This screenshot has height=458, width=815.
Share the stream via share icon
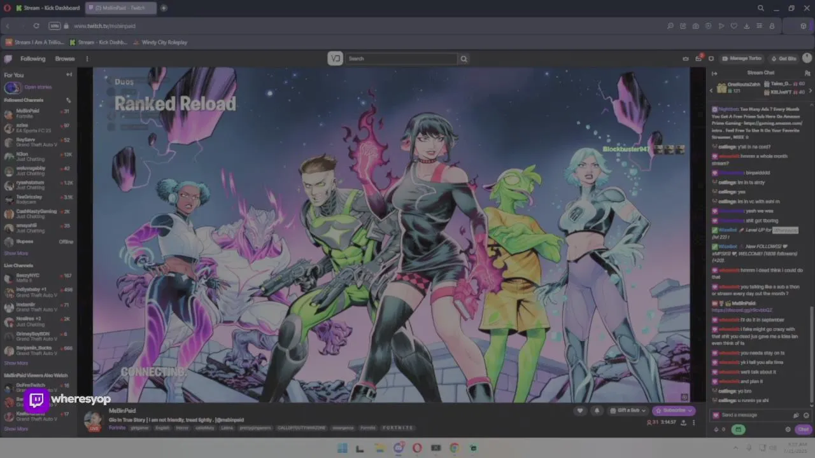pyautogui.click(x=683, y=422)
